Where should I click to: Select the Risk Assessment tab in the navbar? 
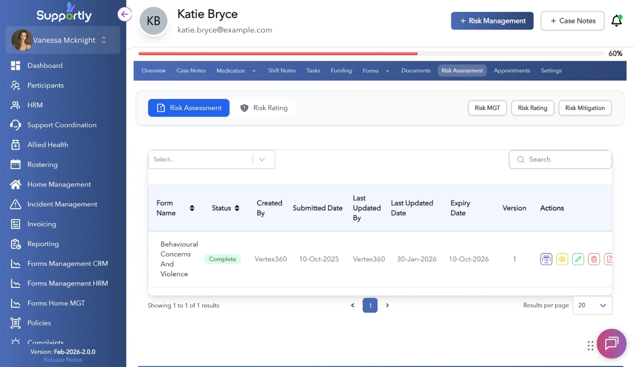coord(462,70)
